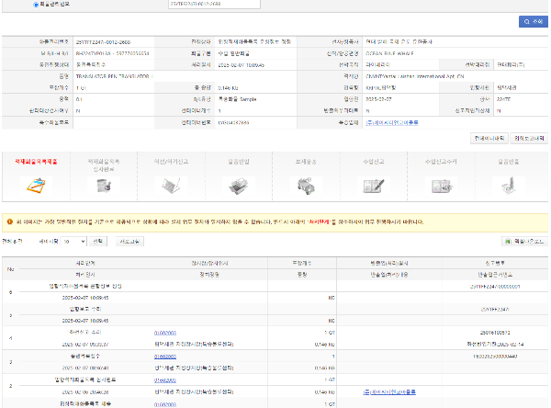Screen dimensions: 551x408
Task: Open the 01602003 link in row 2
Action: (165, 380)
